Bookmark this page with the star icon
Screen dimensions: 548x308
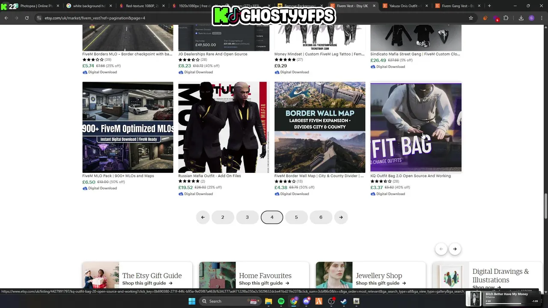click(x=471, y=18)
